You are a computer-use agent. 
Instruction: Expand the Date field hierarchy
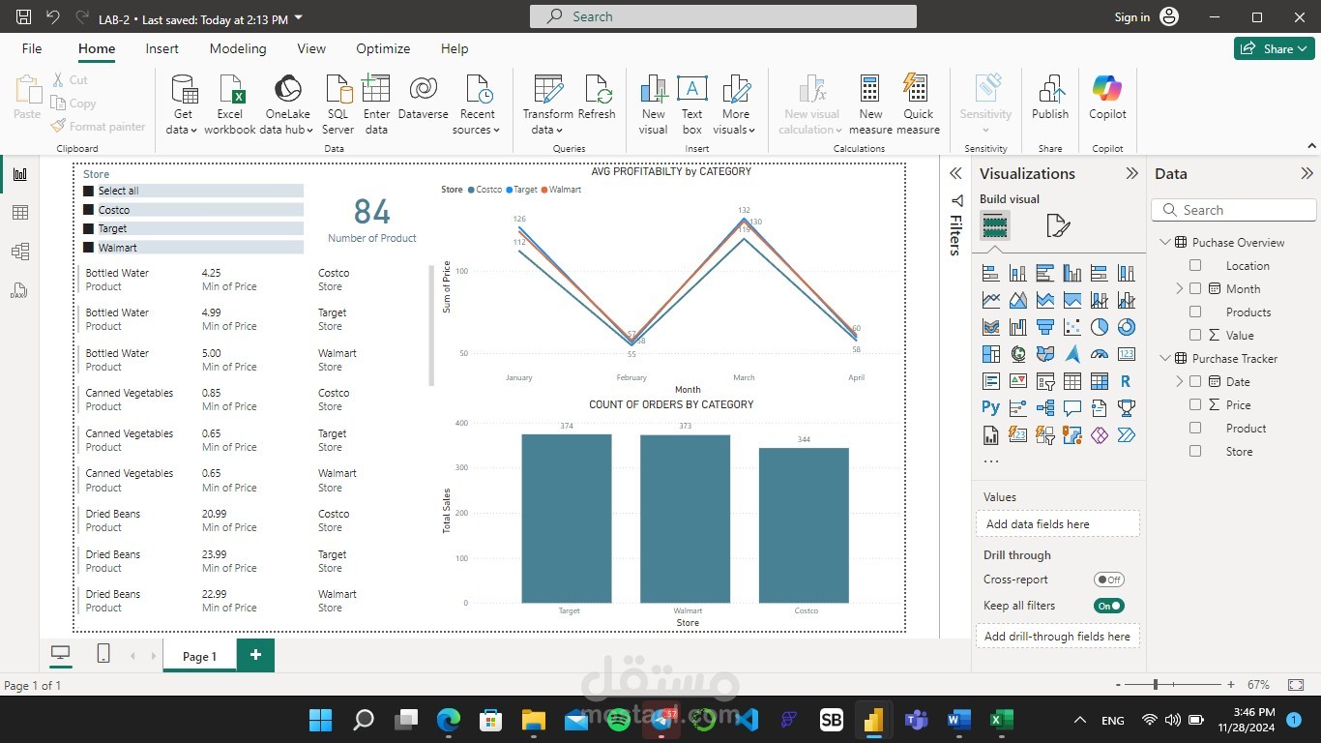[x=1180, y=381]
